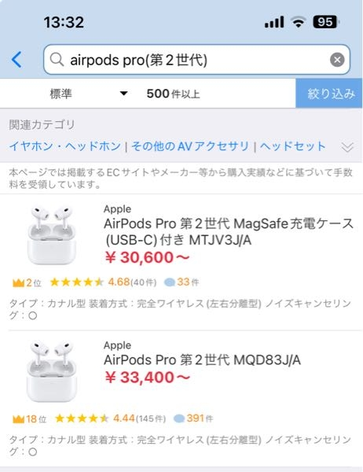This screenshot has height=472, width=363.
Task: Open その他のAVアクセサリ category link
Action: coord(190,146)
